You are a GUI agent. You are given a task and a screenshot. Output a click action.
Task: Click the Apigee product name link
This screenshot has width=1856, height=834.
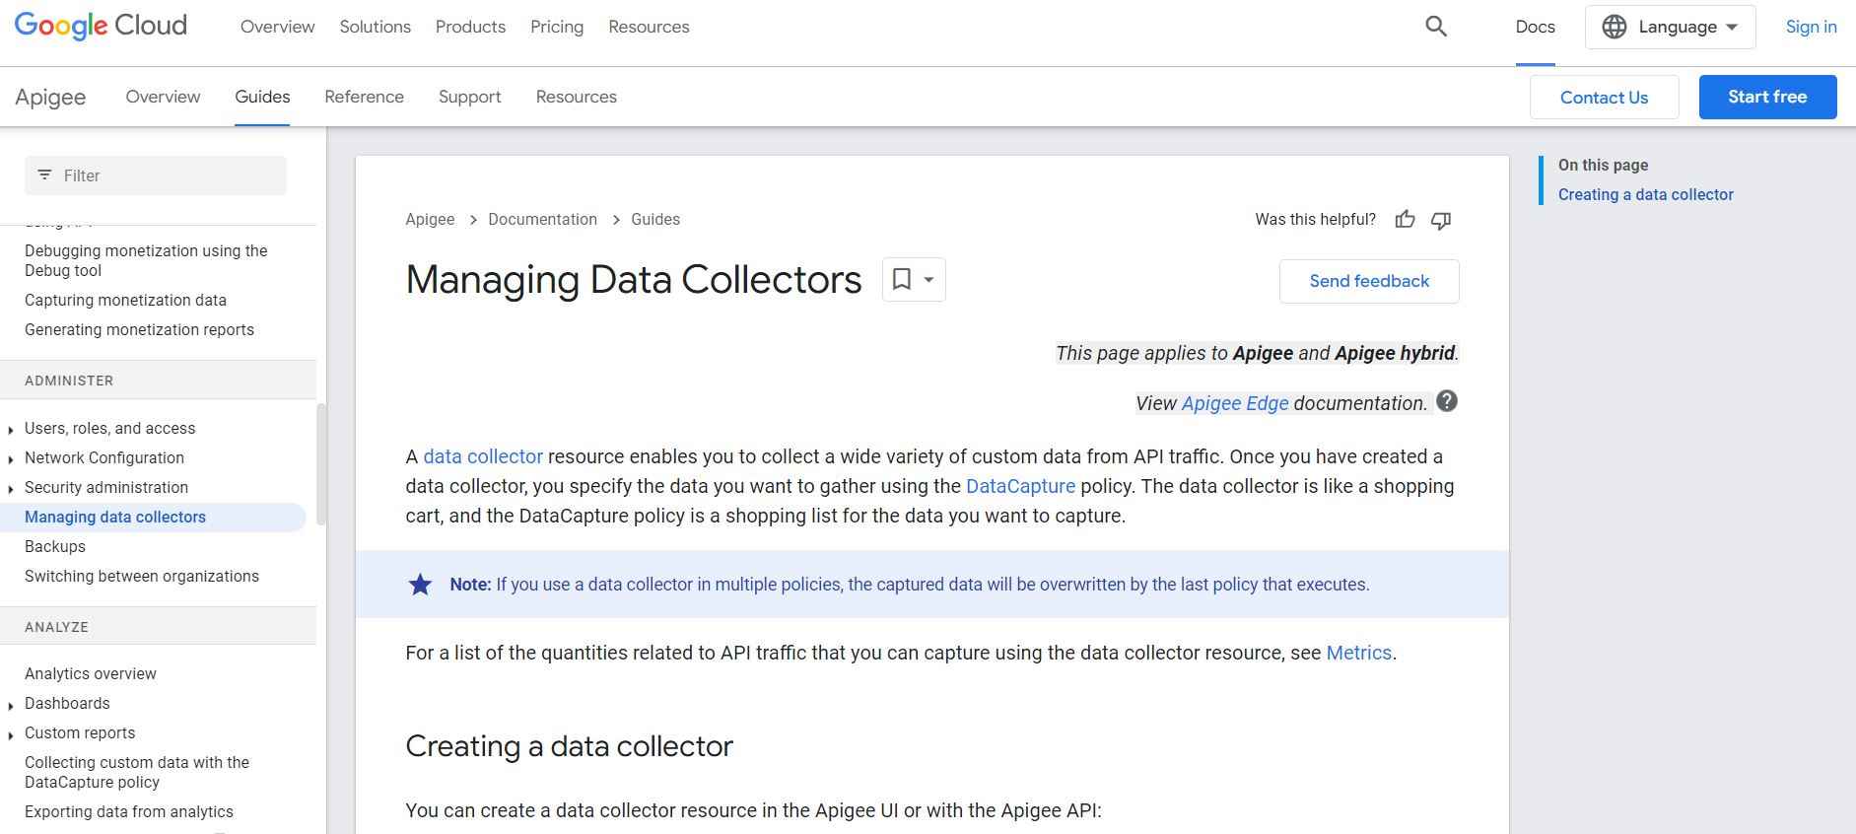click(50, 97)
